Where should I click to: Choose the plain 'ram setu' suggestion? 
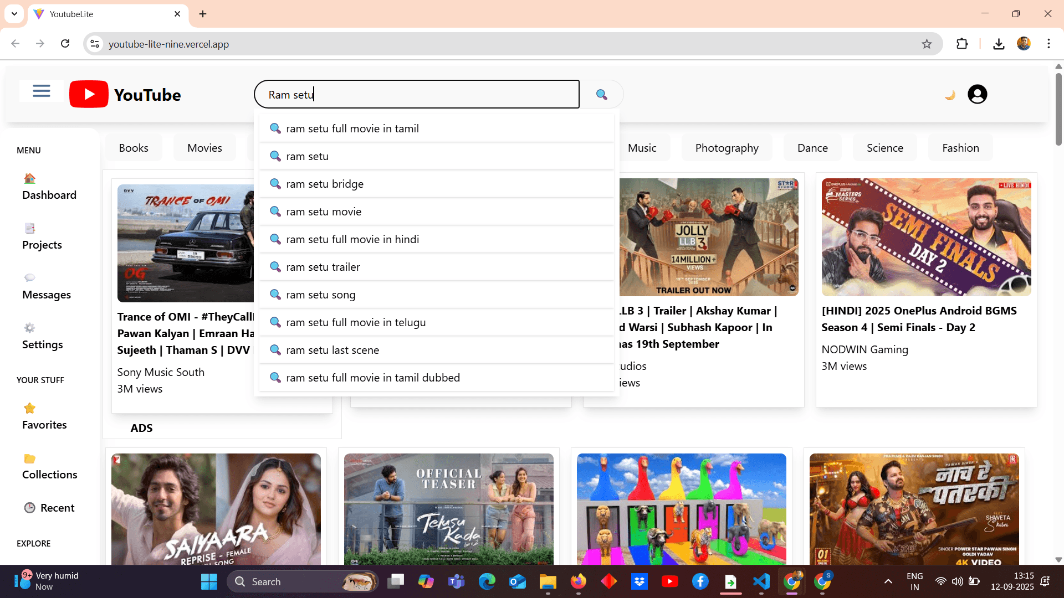pos(437,156)
